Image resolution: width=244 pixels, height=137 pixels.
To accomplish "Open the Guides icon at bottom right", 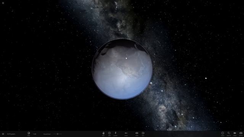I will click(223, 134).
